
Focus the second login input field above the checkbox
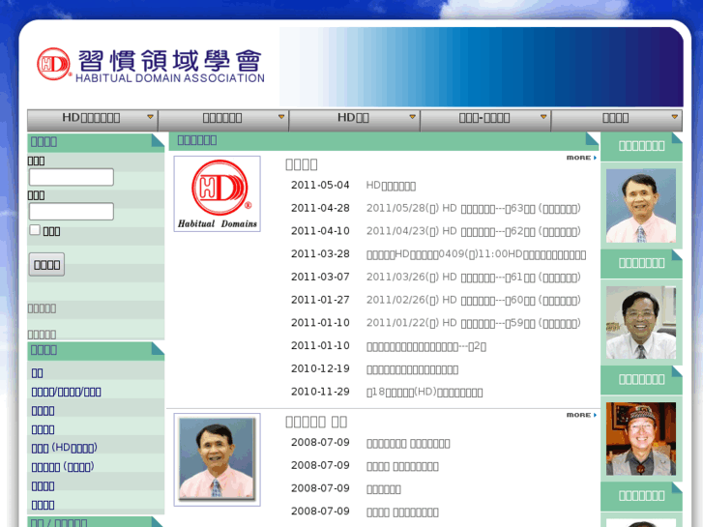[x=72, y=211]
